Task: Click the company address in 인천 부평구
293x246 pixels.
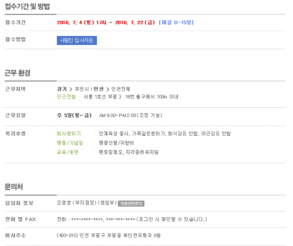Action: coord(108,235)
